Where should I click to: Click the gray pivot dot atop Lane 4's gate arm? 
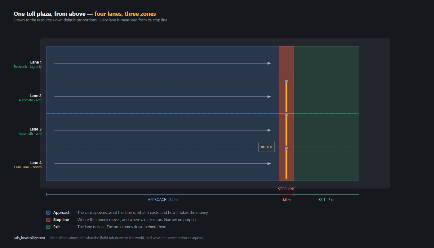(x=286, y=148)
